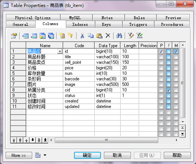196x164 pixels.
Task: Click the ellipsis button in 商品ID name cell
Action: (x=60, y=51)
